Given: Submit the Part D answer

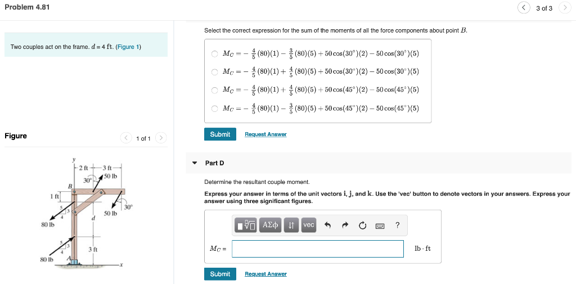Looking at the screenshot, I should pos(220,274).
